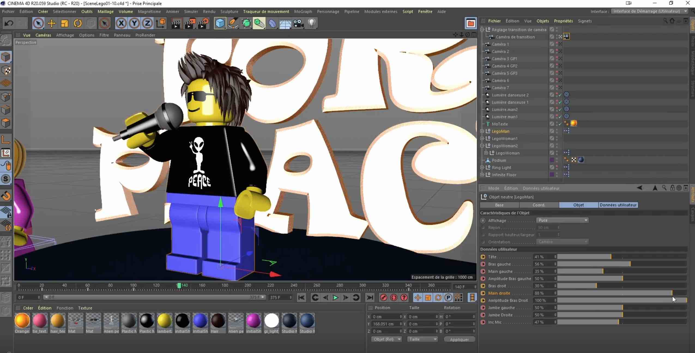Play the animation forward

(x=336, y=297)
